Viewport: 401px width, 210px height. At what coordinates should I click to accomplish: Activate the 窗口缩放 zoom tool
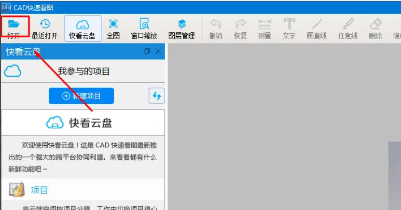click(144, 28)
